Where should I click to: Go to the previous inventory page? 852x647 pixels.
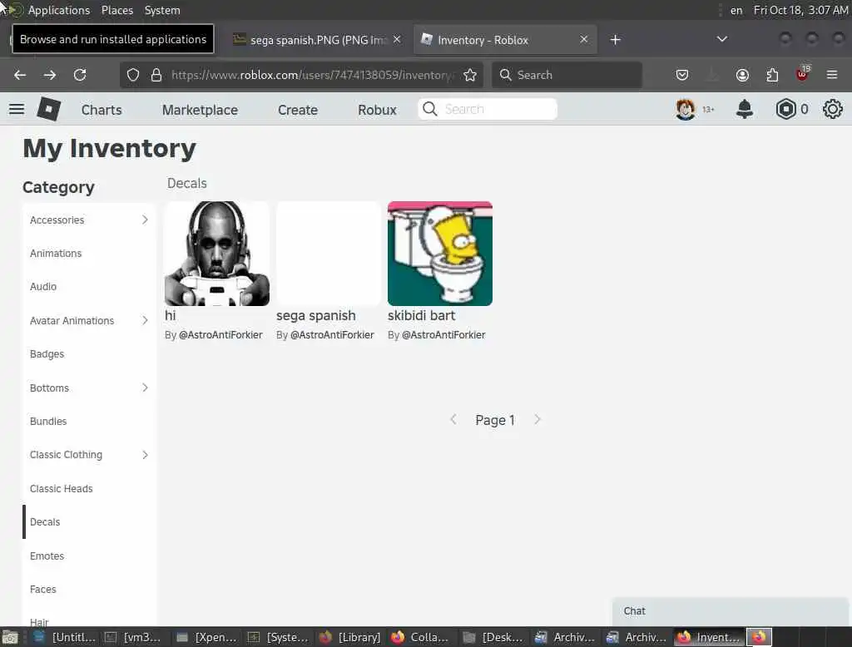click(453, 419)
